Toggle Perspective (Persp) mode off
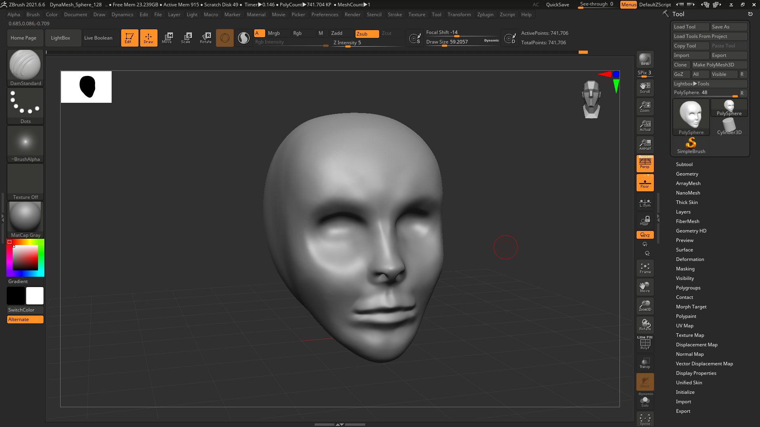Viewport: 760px width, 427px height. click(645, 163)
